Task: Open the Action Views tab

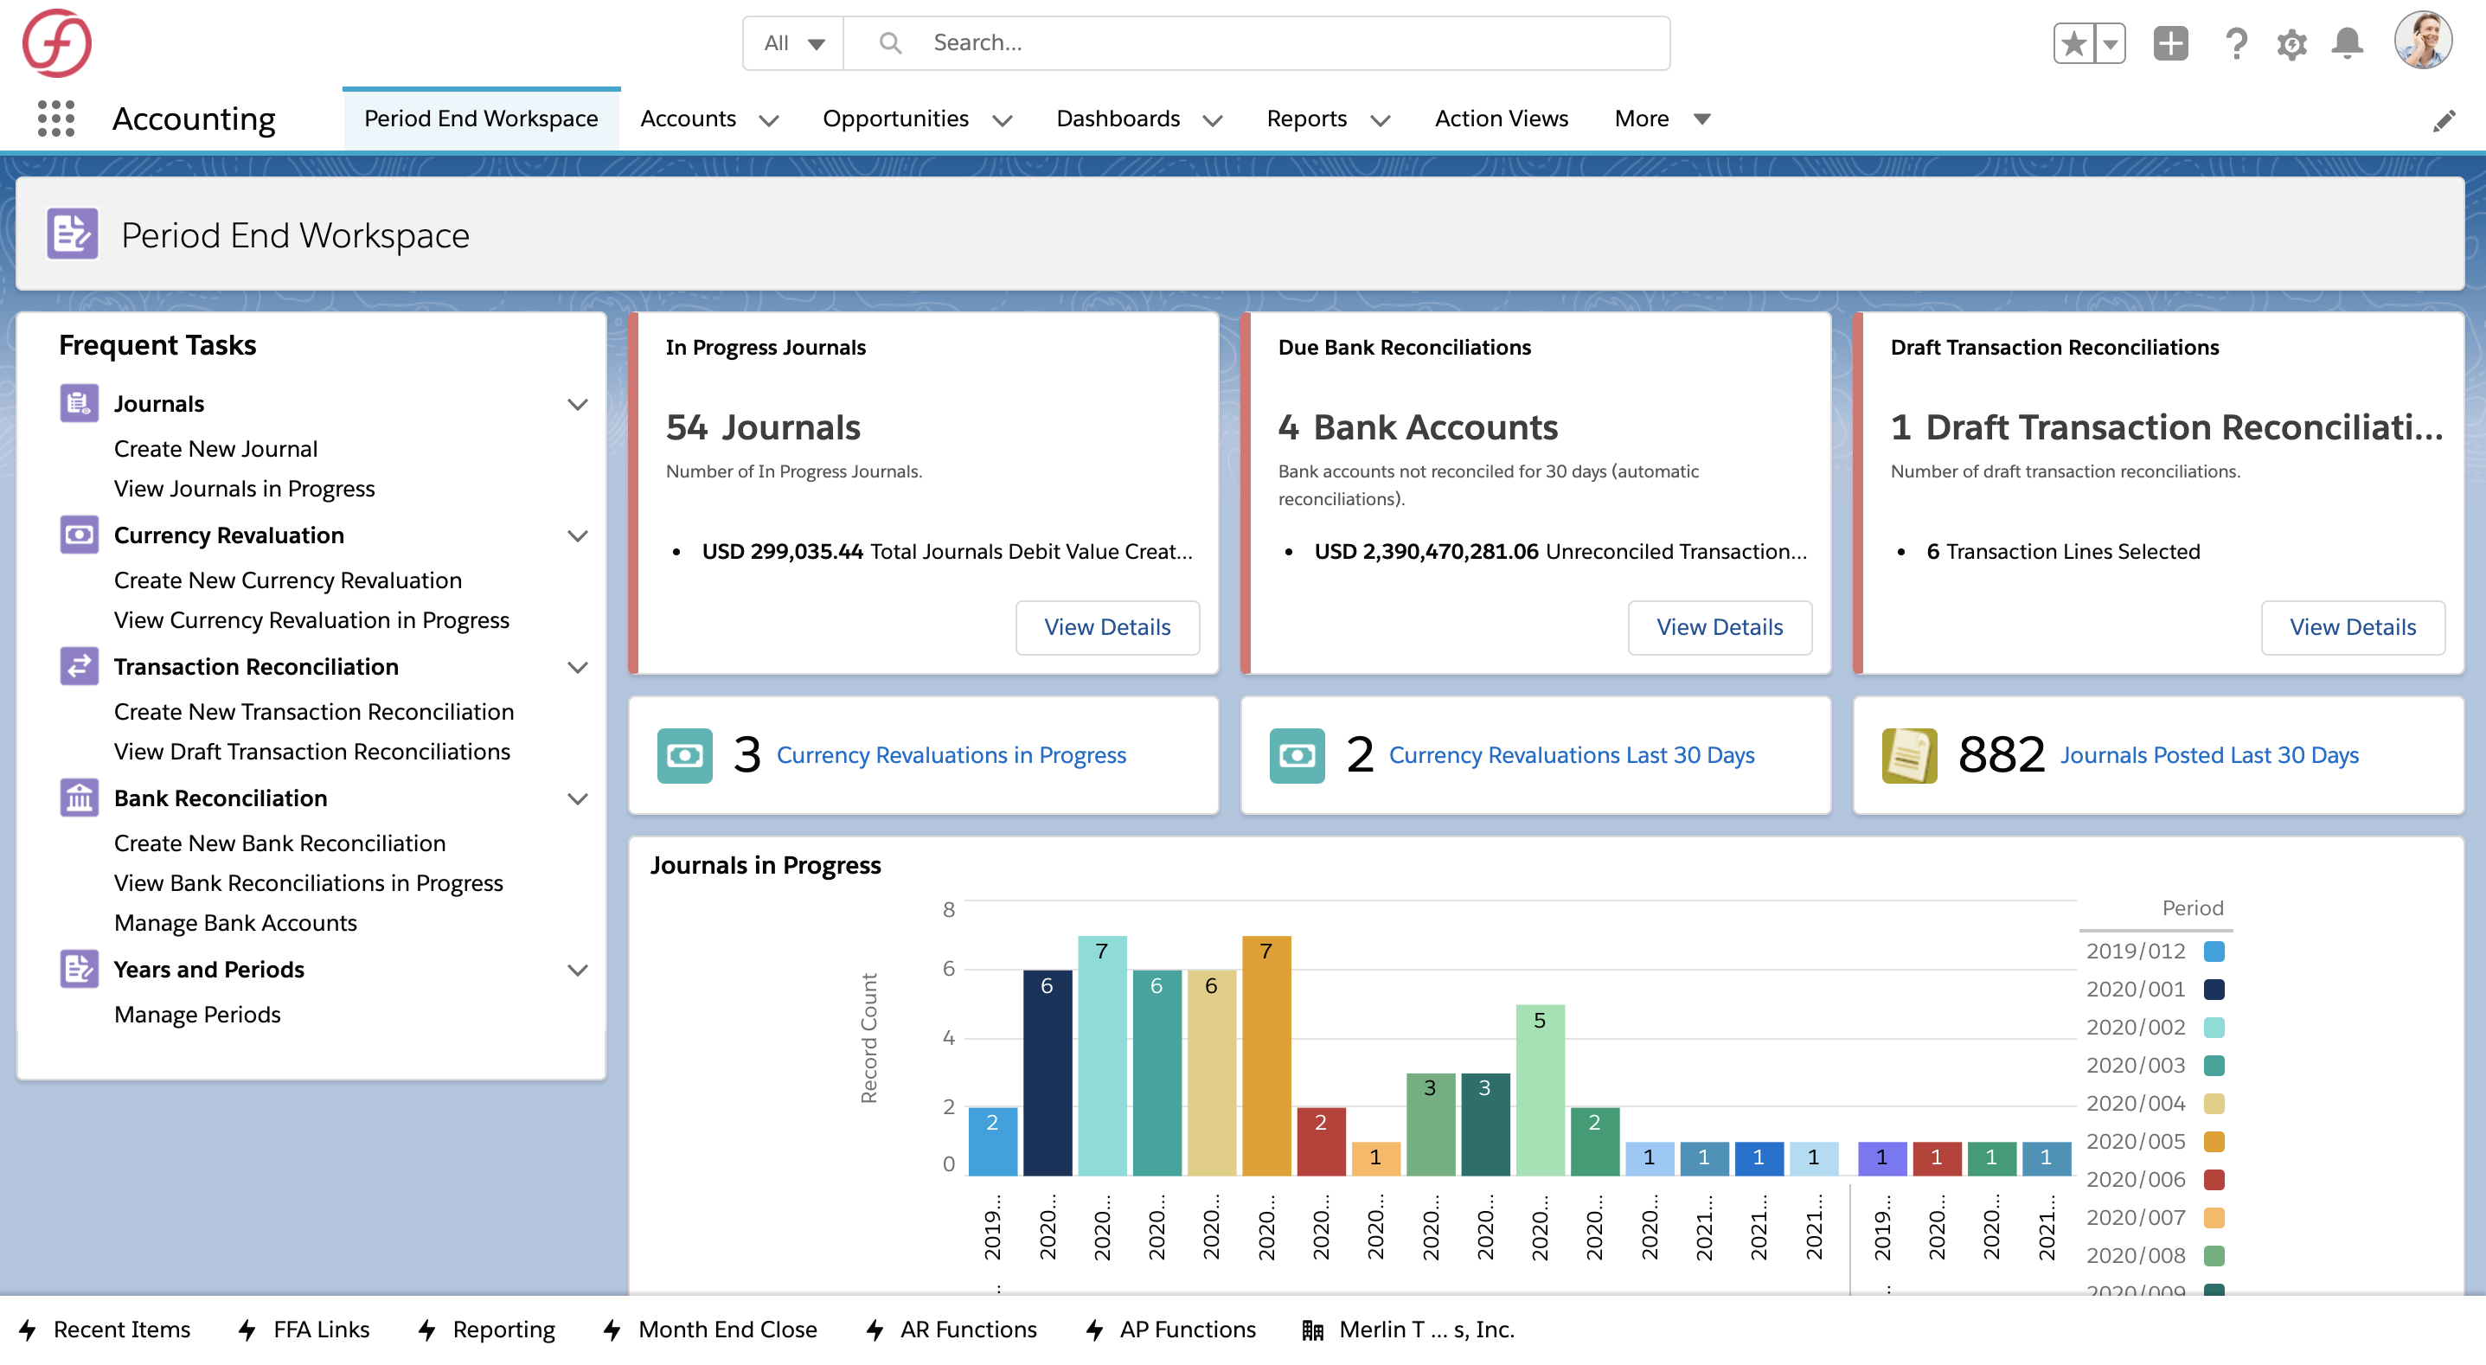Action: tap(1501, 119)
